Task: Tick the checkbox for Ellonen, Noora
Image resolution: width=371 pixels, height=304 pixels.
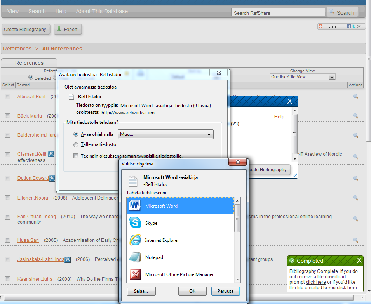Action: pos(7,198)
